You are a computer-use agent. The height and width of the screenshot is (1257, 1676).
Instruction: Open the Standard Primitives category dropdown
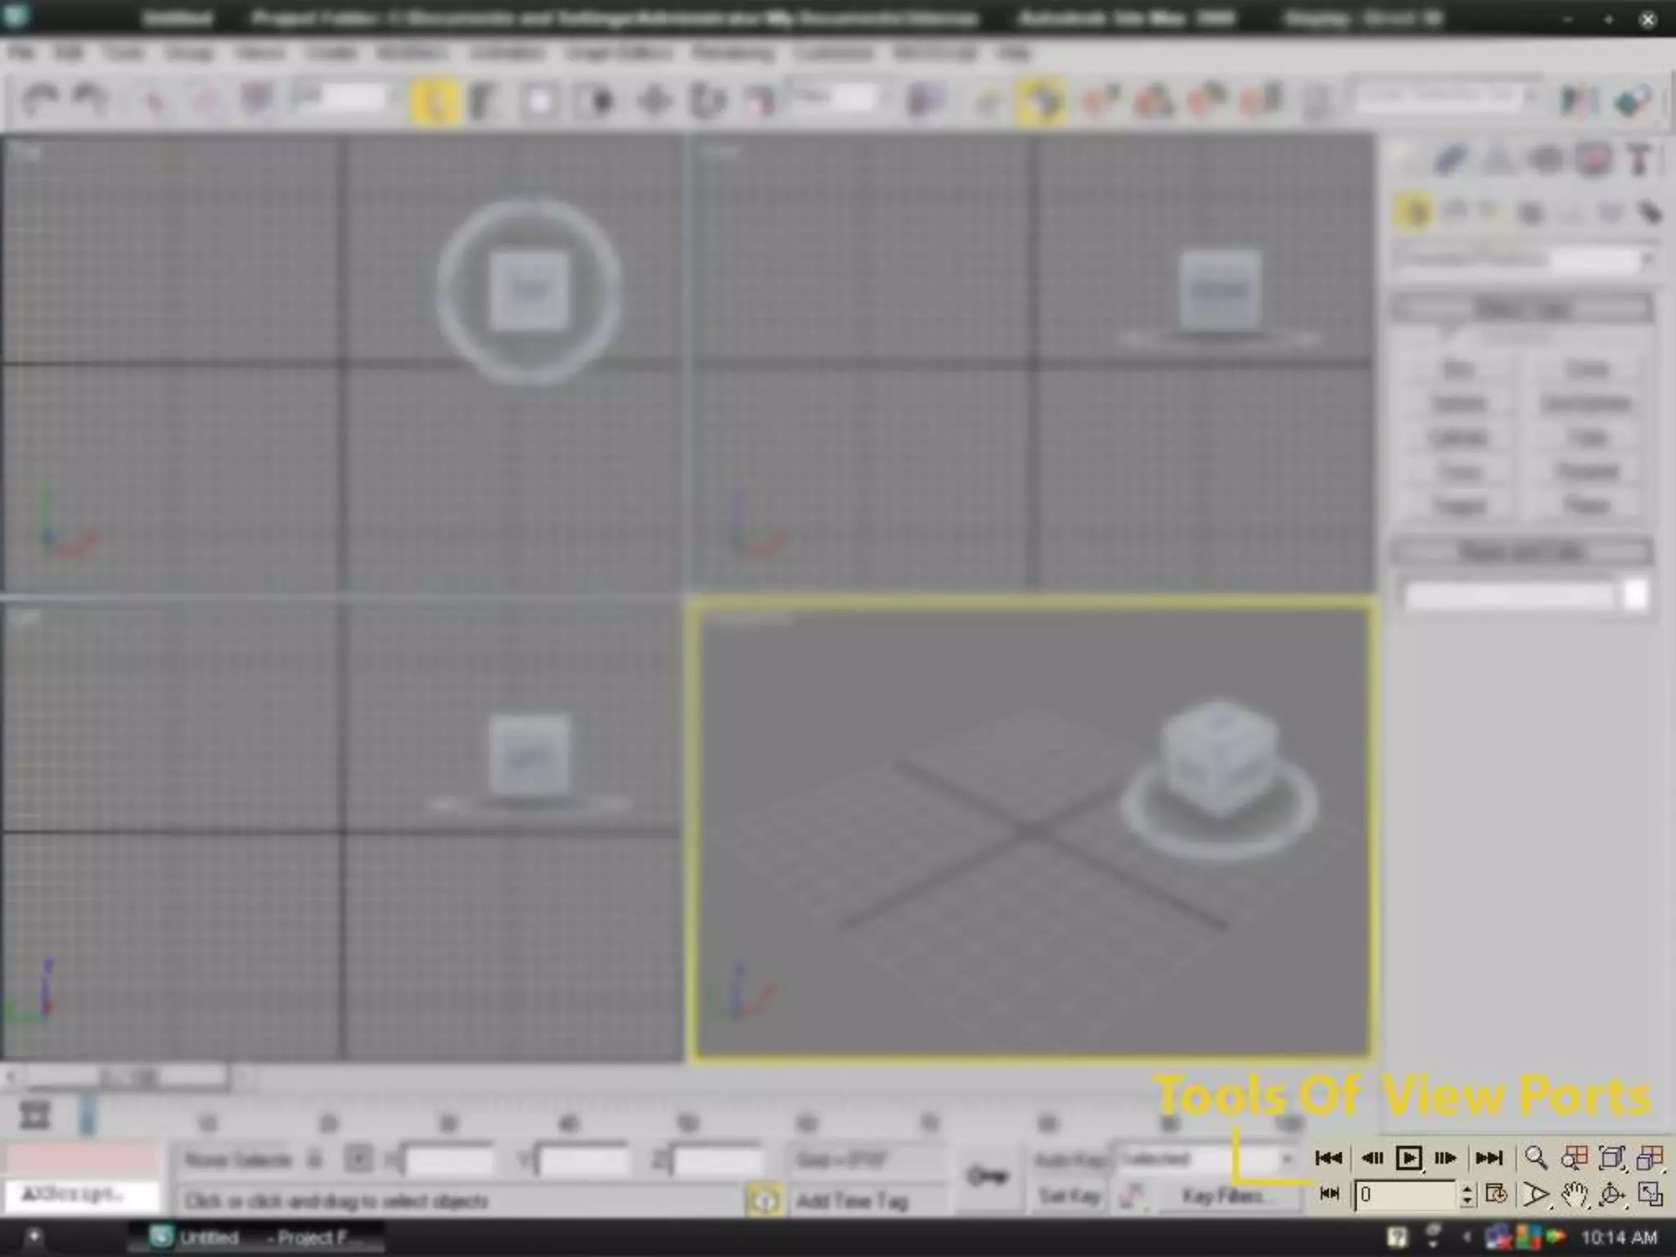point(1524,259)
